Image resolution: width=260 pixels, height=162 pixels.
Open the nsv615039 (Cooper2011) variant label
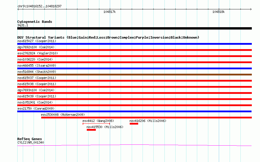point(37,96)
